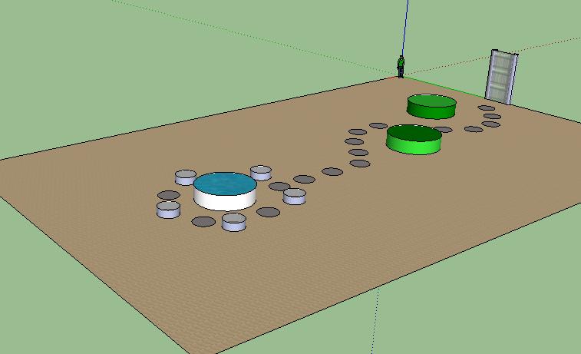
Task: Click the blue water surface of the pool
Action: coord(224,184)
